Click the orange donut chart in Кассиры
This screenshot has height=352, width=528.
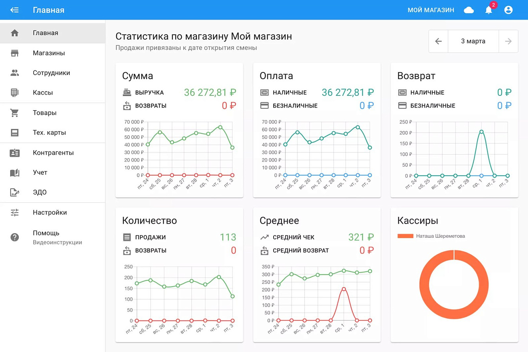454,284
